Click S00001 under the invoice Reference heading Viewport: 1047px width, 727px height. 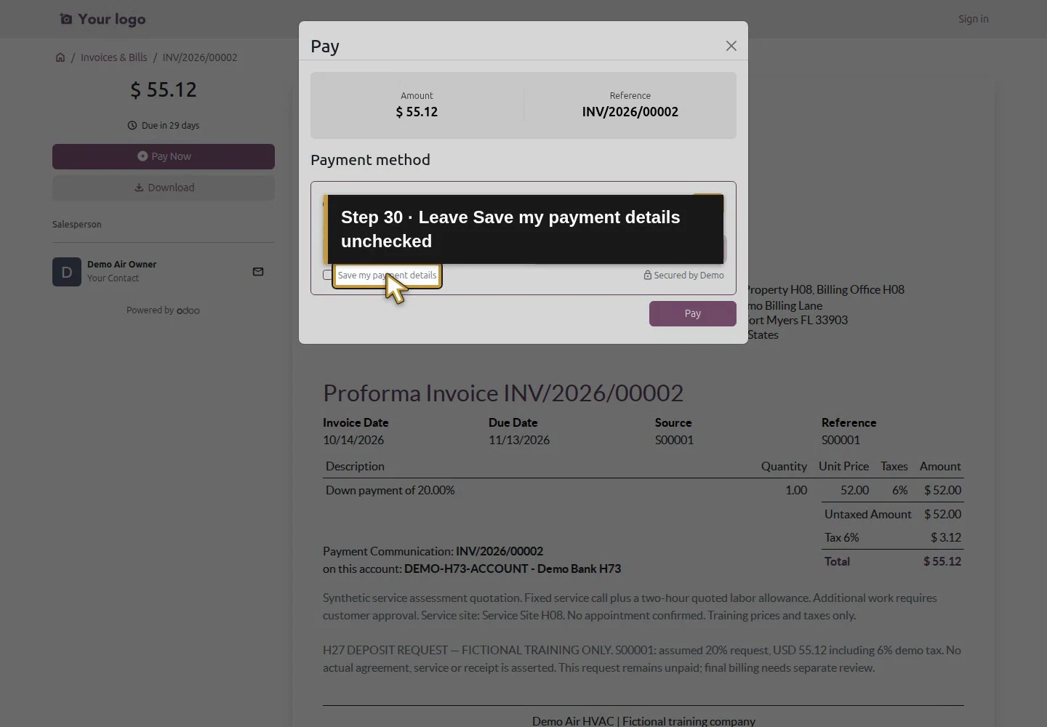click(x=841, y=440)
